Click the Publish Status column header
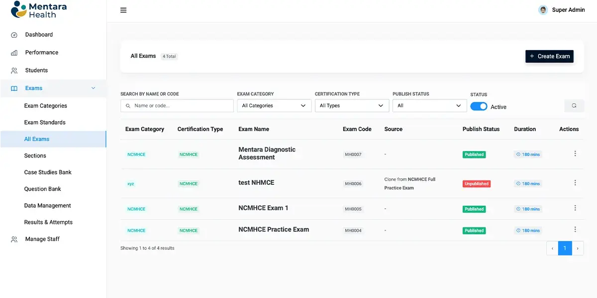This screenshot has width=597, height=298. pos(481,129)
